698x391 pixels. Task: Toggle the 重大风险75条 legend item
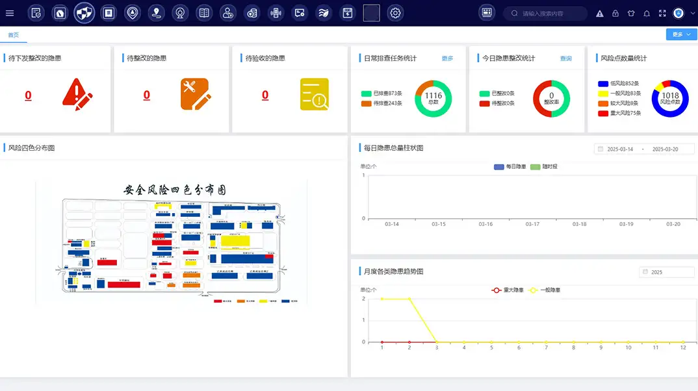[x=619, y=113]
